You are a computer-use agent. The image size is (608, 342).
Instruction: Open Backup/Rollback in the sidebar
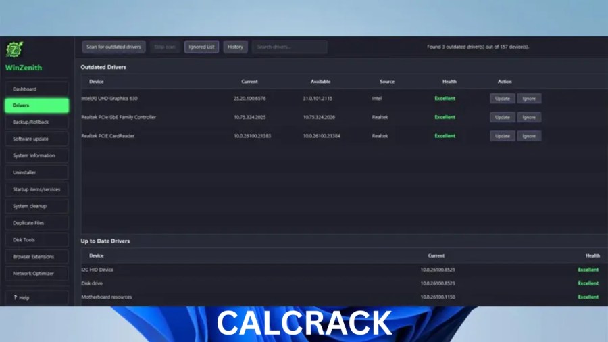point(37,122)
